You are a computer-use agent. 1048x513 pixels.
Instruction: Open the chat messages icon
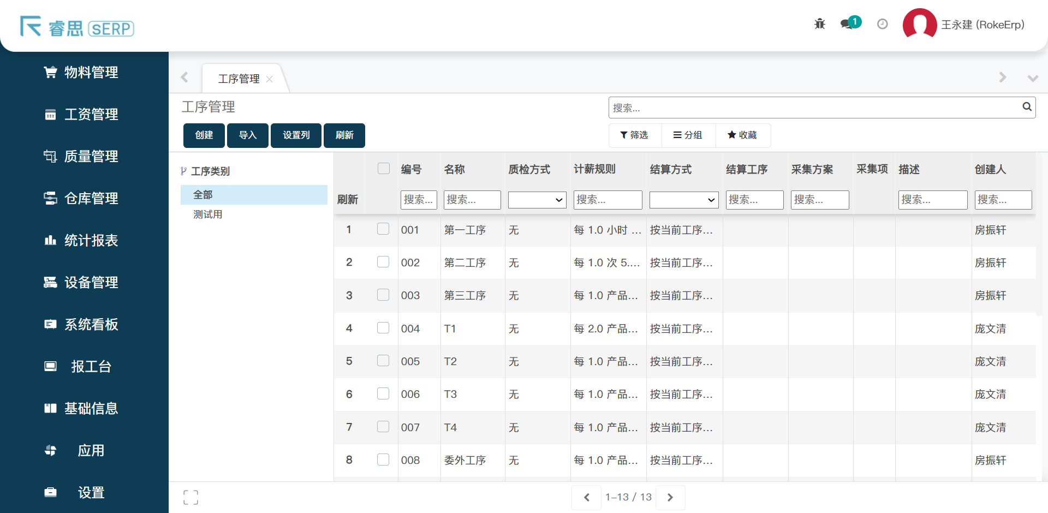(847, 24)
